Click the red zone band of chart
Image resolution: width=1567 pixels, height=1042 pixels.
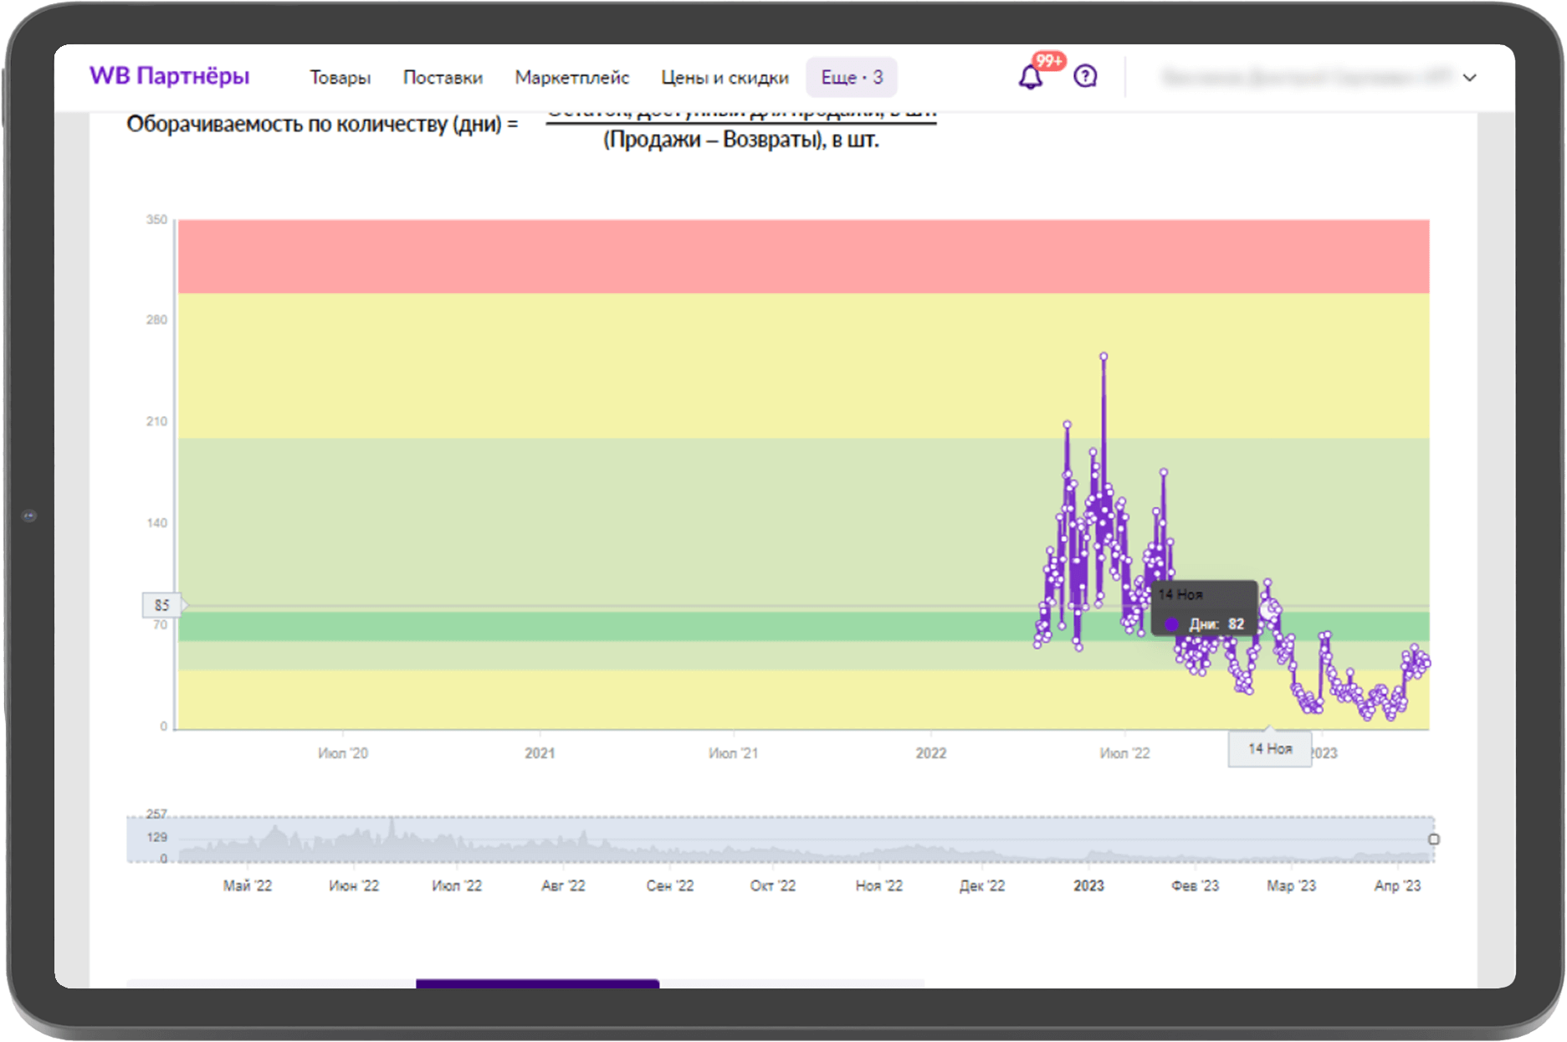[803, 256]
